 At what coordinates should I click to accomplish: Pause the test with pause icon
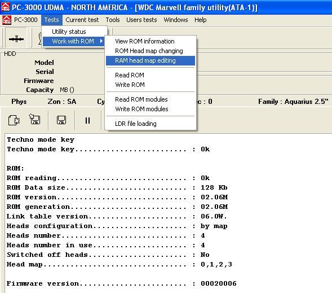pyautogui.click(x=87, y=120)
